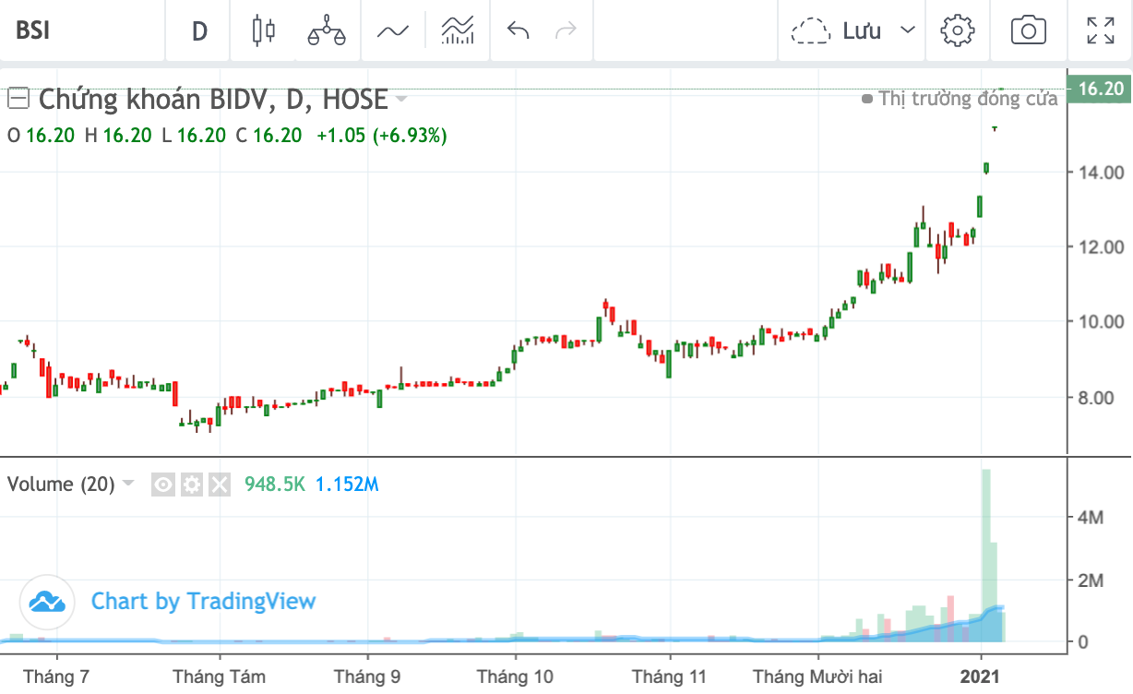Take a chart snapshot with camera icon
Screen dimensions: 1133x694
[x=1029, y=30]
